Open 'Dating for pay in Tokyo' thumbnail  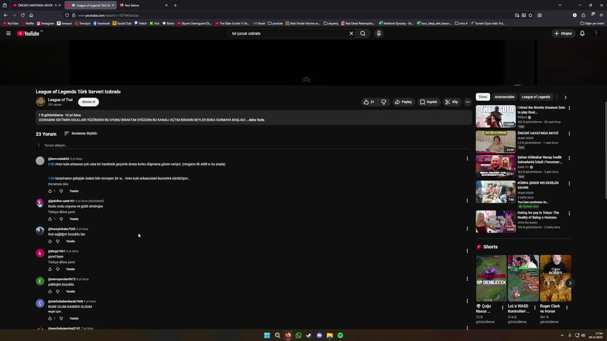pos(496,222)
